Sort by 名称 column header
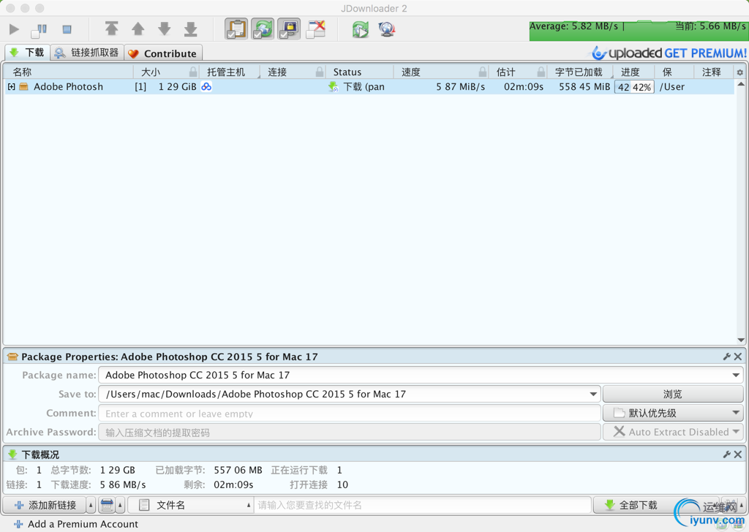 [68, 72]
